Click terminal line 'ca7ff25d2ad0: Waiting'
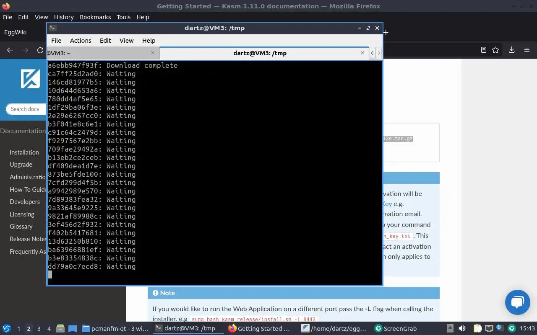 [91, 74]
